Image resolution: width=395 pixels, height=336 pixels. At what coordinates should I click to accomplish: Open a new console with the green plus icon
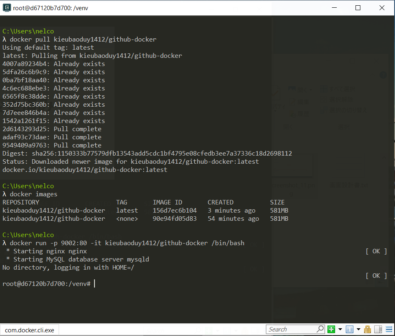[x=331, y=329]
